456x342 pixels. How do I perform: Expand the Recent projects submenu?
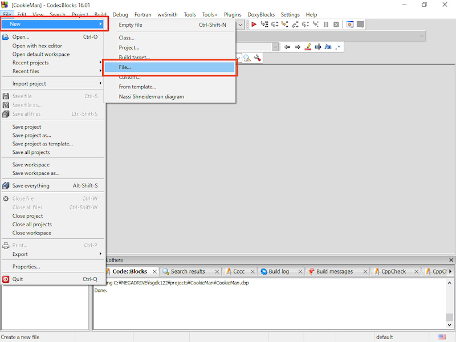(x=52, y=63)
